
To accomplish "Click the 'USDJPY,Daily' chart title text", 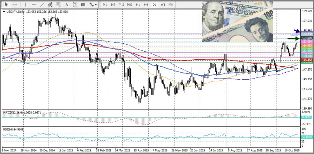I will [15, 12].
